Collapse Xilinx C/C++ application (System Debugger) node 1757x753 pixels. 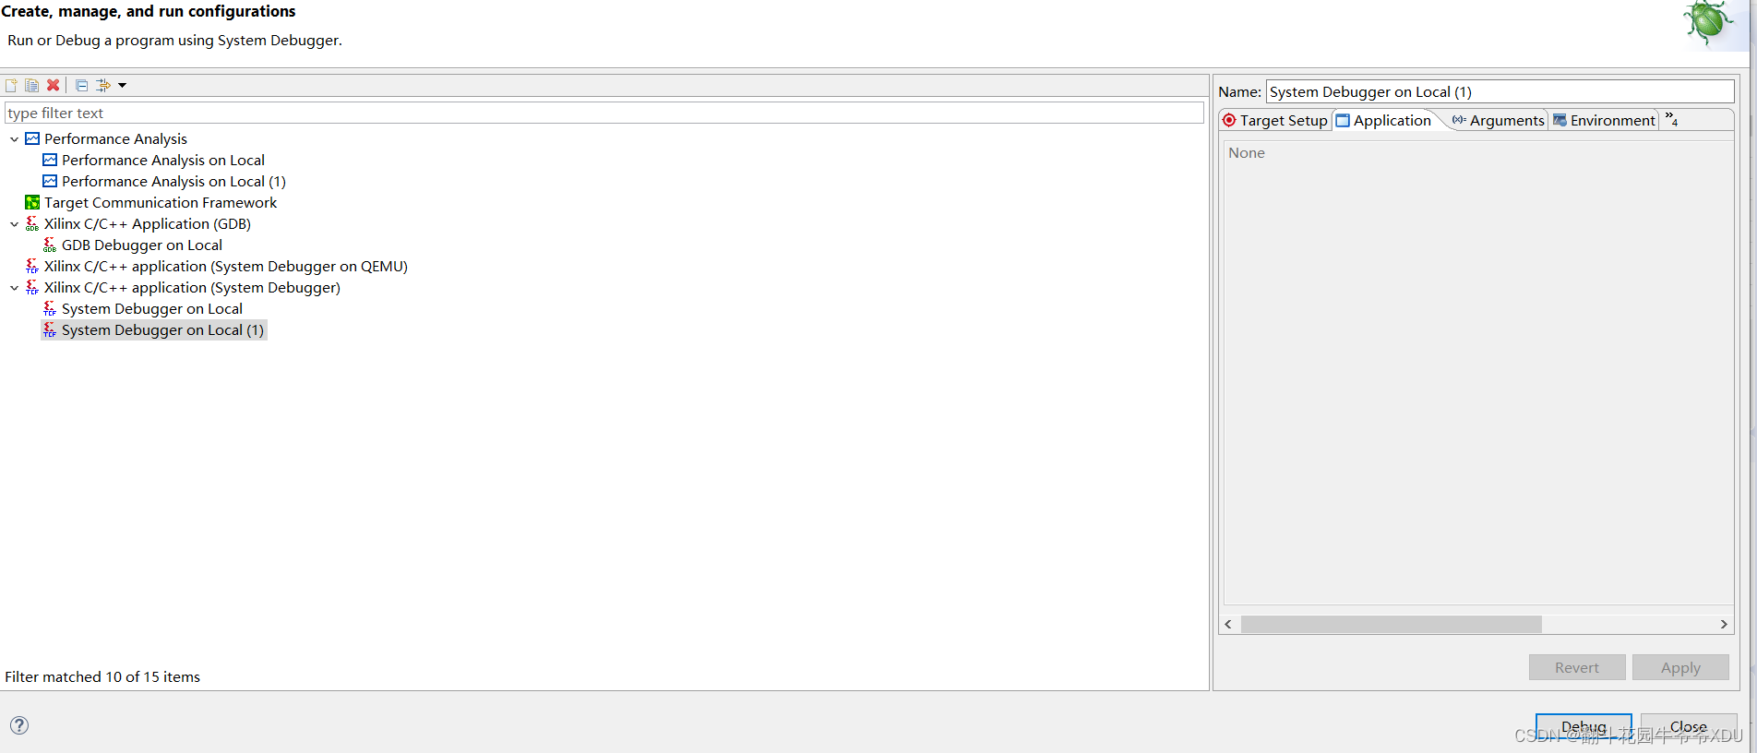pos(14,288)
